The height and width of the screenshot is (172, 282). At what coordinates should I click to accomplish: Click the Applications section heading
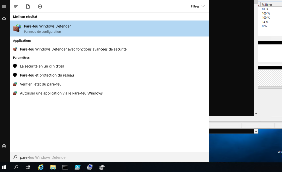[22, 40]
